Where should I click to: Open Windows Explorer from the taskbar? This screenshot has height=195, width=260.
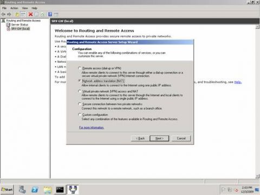[48, 190]
